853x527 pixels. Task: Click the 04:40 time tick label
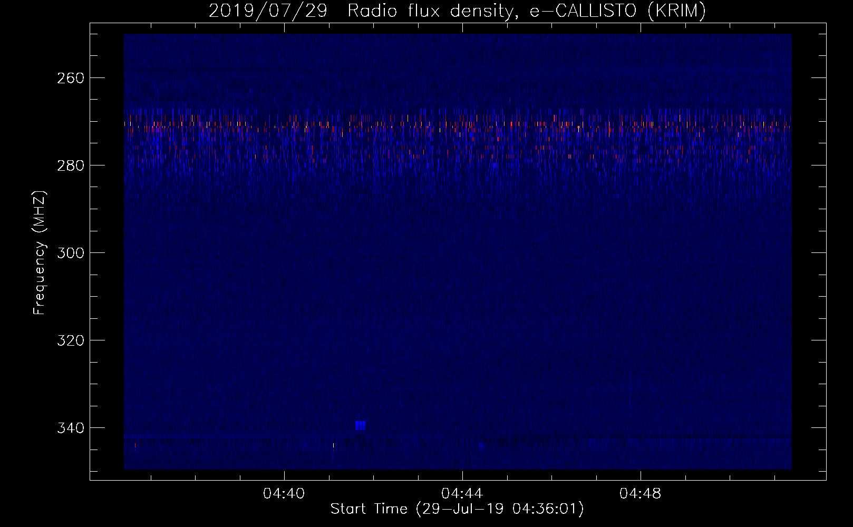click(x=284, y=494)
